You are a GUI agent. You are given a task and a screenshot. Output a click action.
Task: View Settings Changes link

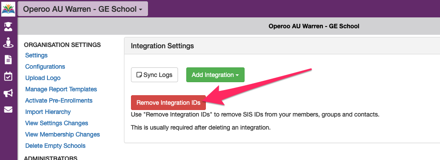click(x=57, y=123)
